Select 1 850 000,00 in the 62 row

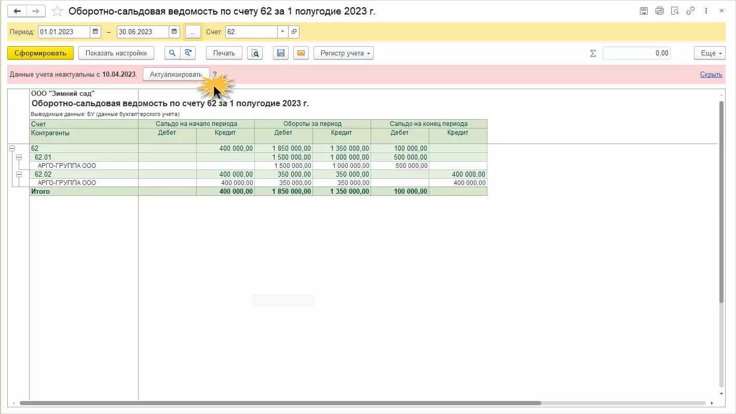[x=283, y=148]
